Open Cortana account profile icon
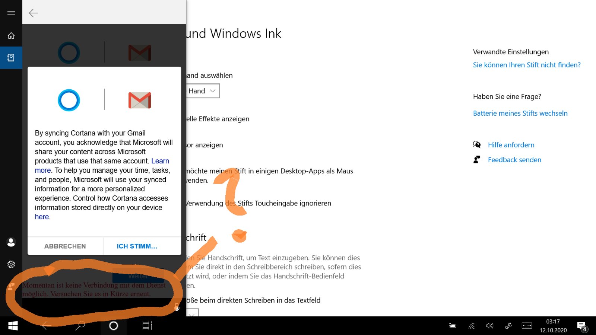 click(11, 242)
